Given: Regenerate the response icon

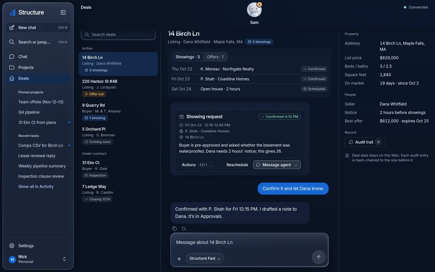Looking at the screenshot, I should 184,228.
